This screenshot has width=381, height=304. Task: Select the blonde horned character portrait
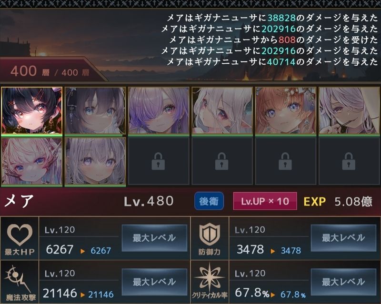[31, 161]
